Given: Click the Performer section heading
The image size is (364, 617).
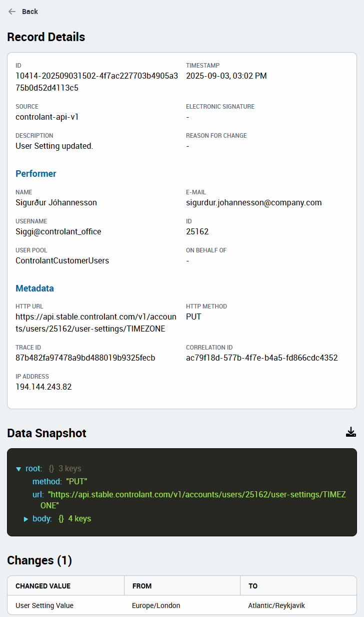Looking at the screenshot, I should [36, 173].
